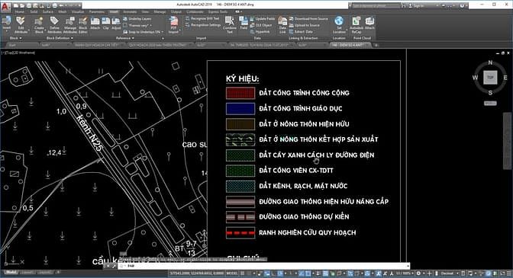Click the new drawing tab plus button
The height and width of the screenshot is (278, 513).
coord(376,45)
